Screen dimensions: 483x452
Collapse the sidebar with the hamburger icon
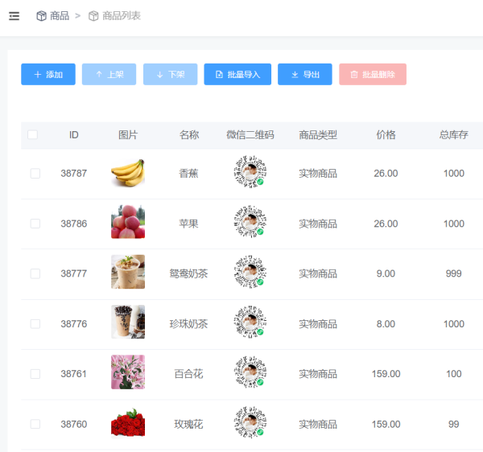pyautogui.click(x=14, y=16)
